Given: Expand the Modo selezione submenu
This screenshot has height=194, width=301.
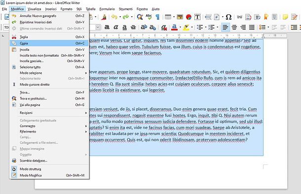Looking at the screenshot, I should coord(49,73).
